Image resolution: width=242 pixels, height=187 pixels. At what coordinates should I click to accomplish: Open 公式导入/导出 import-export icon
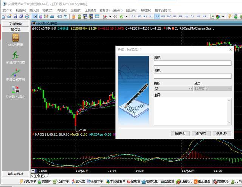[x=16, y=90]
